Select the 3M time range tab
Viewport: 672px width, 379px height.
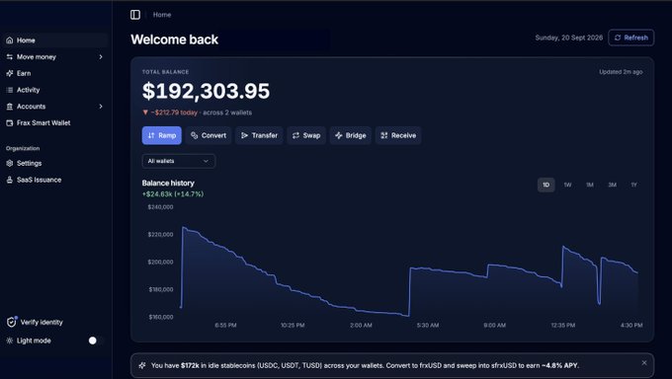pos(612,185)
